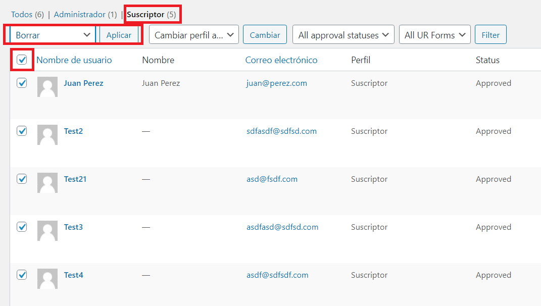Switch to the Todos users filter
The height and width of the screenshot is (306, 541).
[22, 15]
